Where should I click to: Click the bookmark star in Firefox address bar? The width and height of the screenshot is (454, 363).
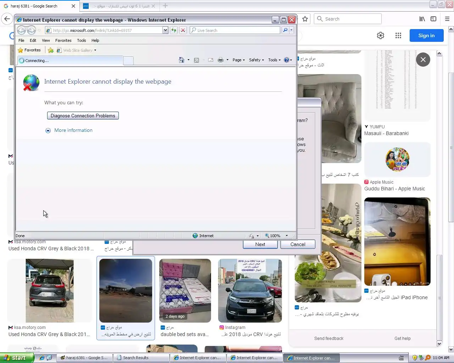pos(305,19)
